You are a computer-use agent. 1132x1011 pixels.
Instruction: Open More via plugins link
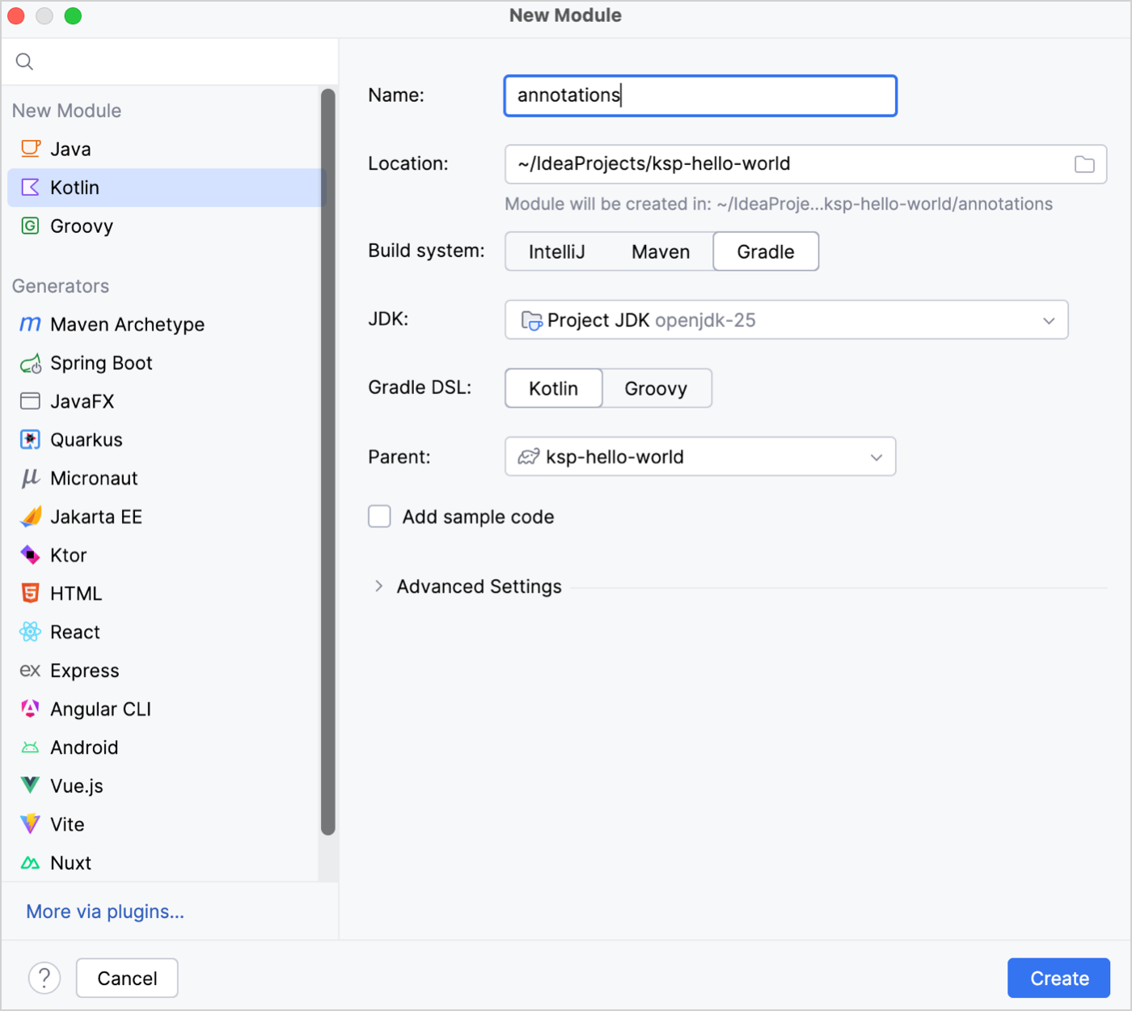pyautogui.click(x=103, y=911)
